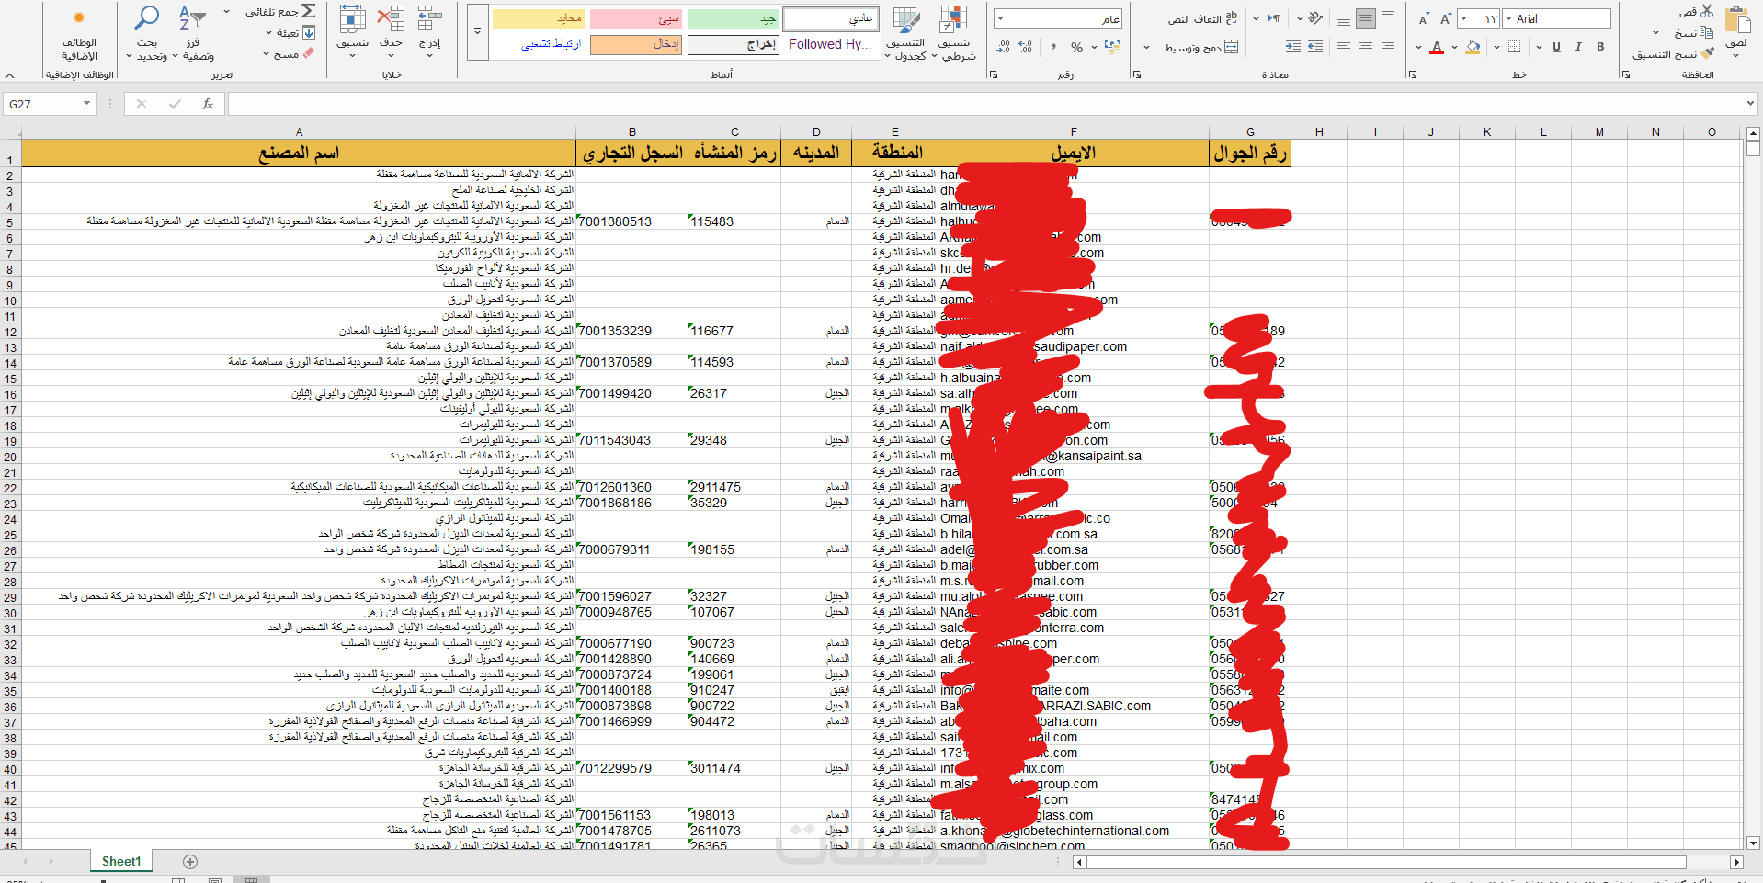Click the Insert Function fx icon
The image size is (1763, 883).
[x=208, y=104]
